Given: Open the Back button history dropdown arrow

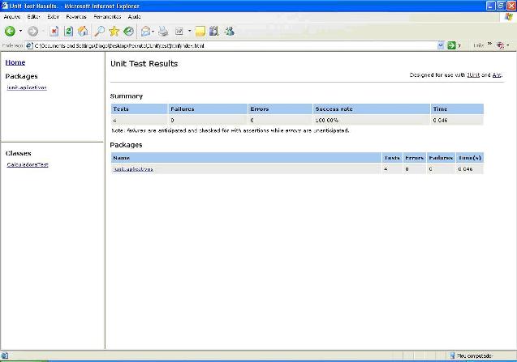Looking at the screenshot, I should [20, 32].
